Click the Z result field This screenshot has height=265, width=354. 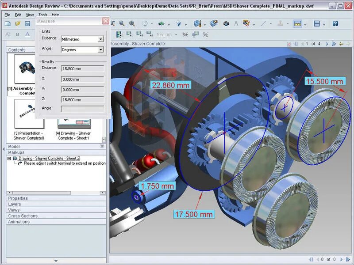click(x=82, y=100)
